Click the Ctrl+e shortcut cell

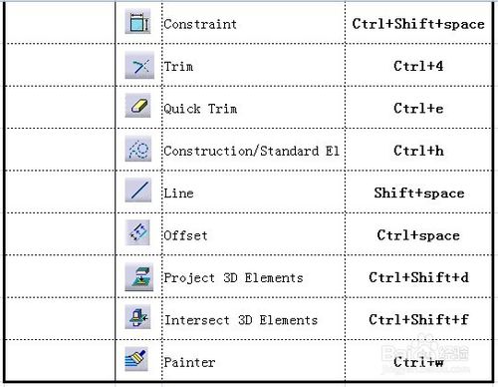[418, 107]
